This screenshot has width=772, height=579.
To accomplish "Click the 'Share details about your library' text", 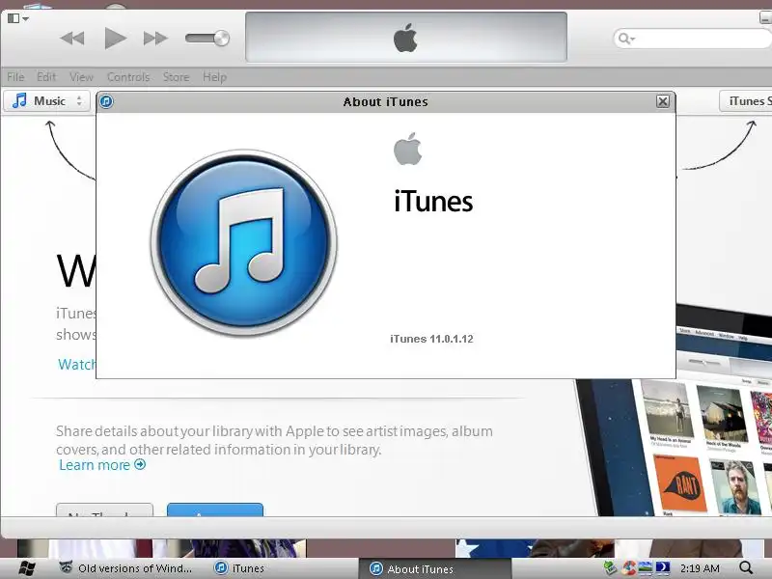I will click(x=274, y=440).
